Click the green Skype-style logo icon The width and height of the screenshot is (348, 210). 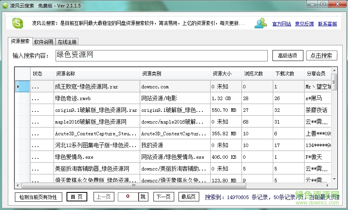18,23
